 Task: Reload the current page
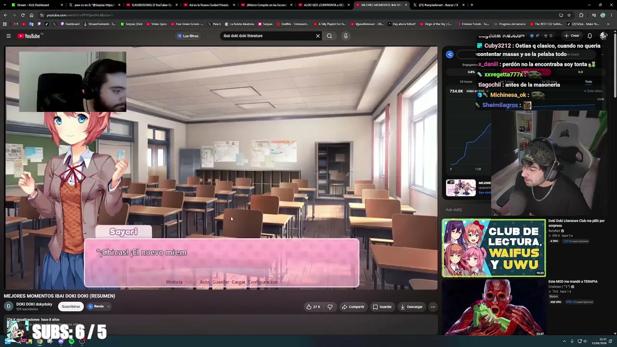click(x=23, y=15)
